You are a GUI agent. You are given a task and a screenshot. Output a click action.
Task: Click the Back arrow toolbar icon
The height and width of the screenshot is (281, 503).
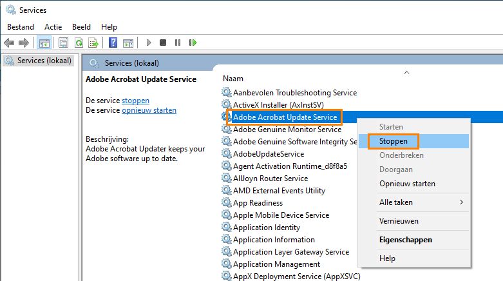tap(9, 43)
